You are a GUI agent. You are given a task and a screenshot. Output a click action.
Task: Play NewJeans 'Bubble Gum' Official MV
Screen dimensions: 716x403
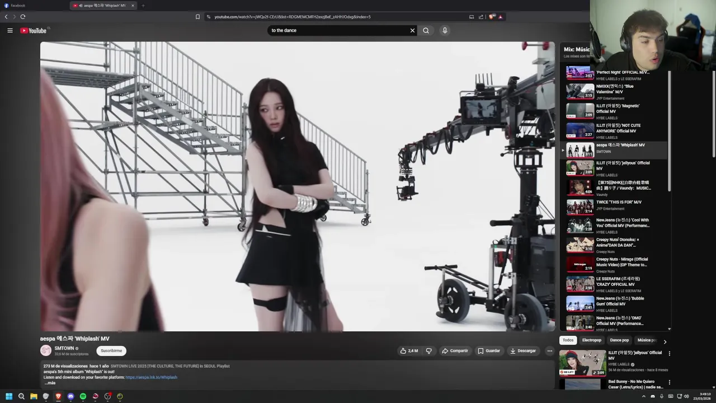615,303
